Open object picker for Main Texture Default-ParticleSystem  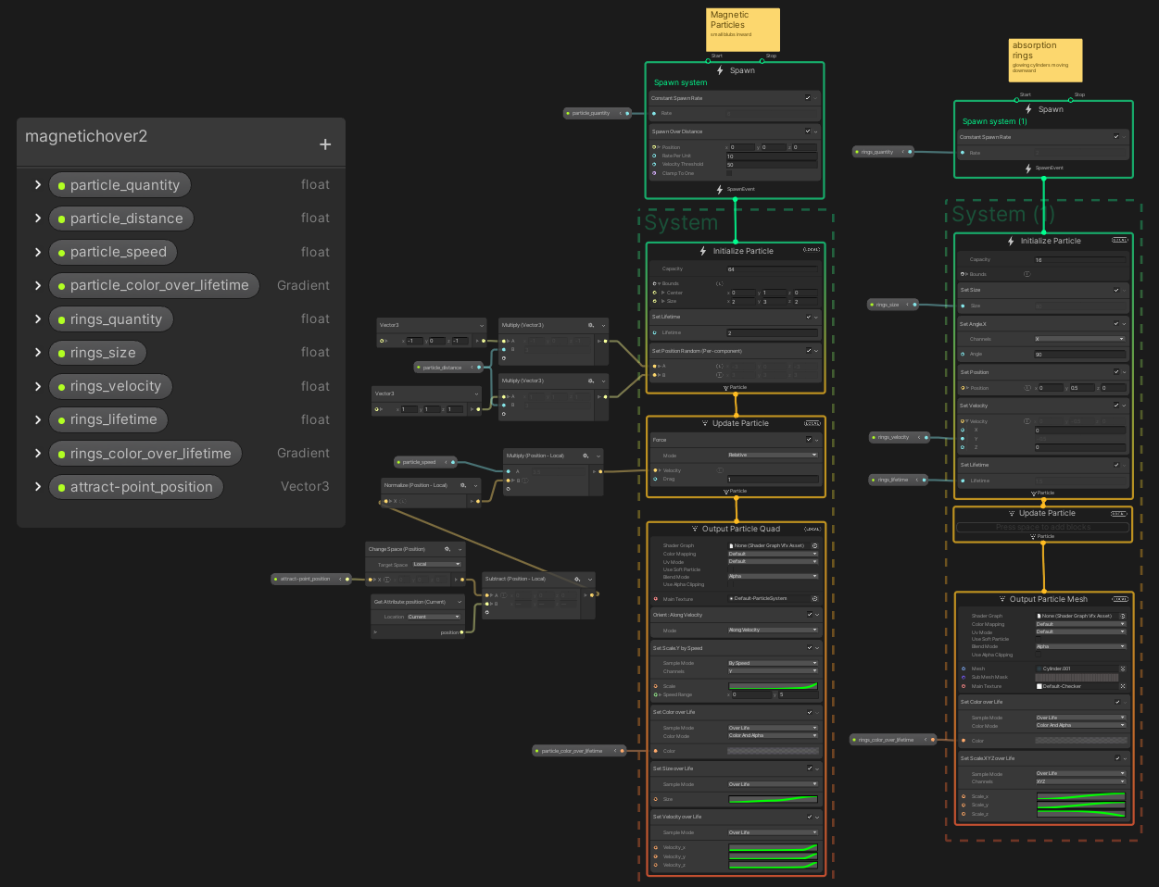point(814,599)
